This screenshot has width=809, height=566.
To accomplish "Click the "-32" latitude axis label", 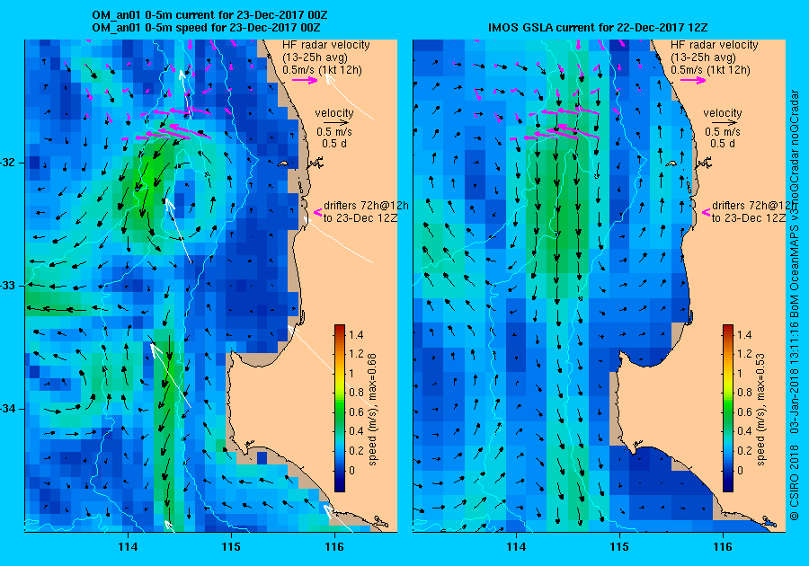I will pyautogui.click(x=8, y=163).
